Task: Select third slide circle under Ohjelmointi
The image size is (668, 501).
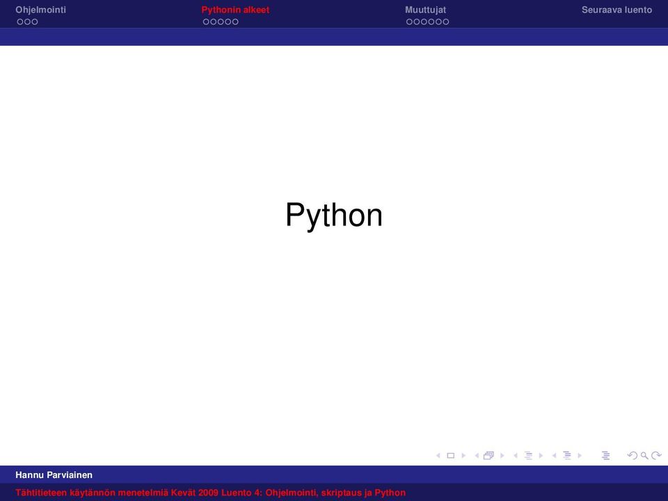Action: click(x=35, y=22)
